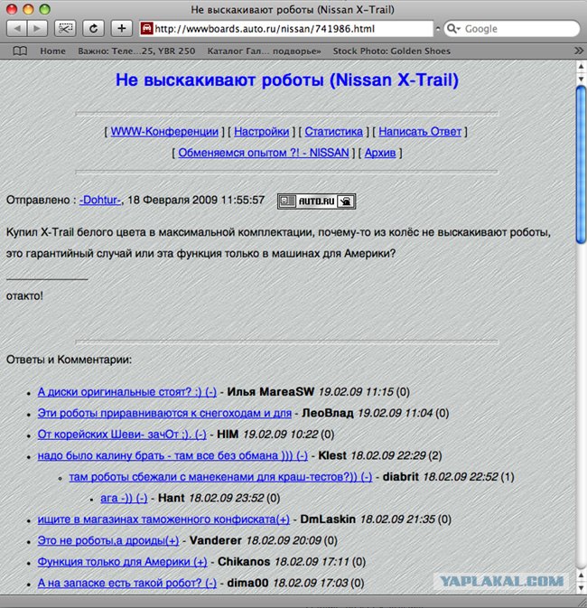This screenshot has width=587, height=608.
Task: Open reply 'Это не роботы,а дроиды(+)'
Action: click(x=108, y=540)
